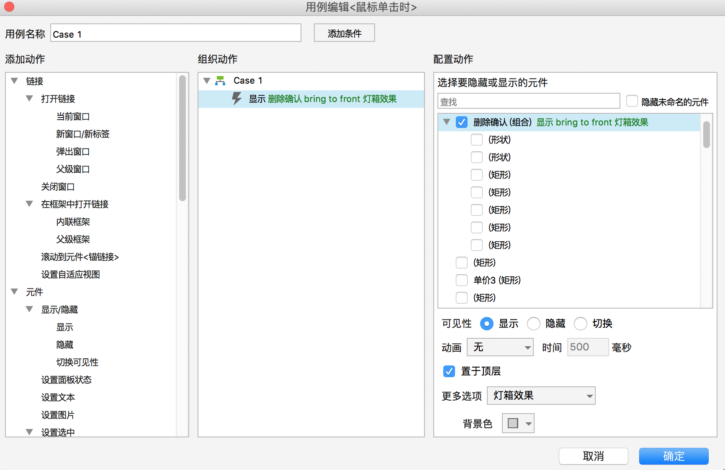Select the 父级框架 action
Screen dimensions: 725x470
click(x=73, y=239)
